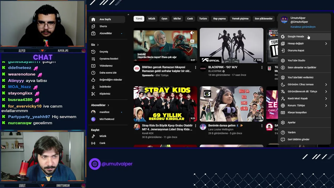Play the BLACKPINK GO thumbnail
The image size is (334, 188).
231,46
